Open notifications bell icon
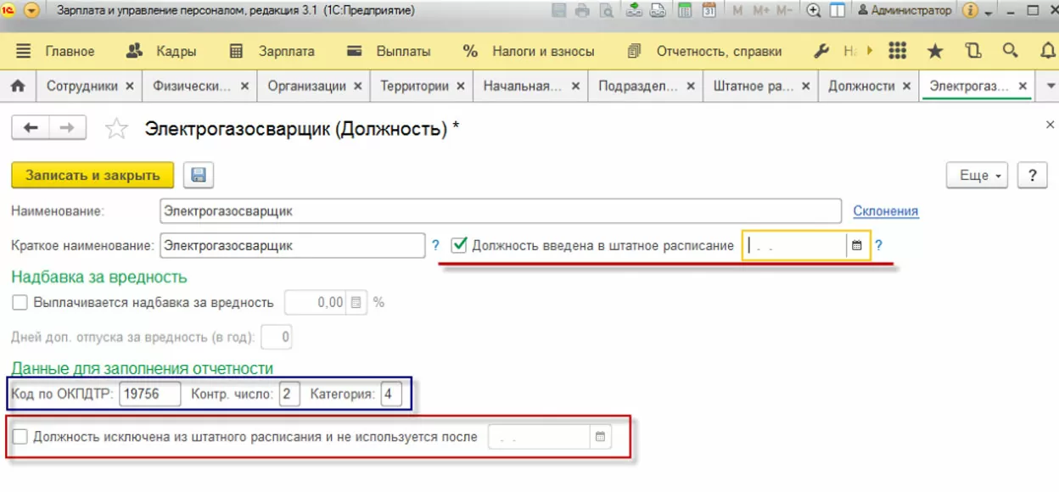 1048,52
